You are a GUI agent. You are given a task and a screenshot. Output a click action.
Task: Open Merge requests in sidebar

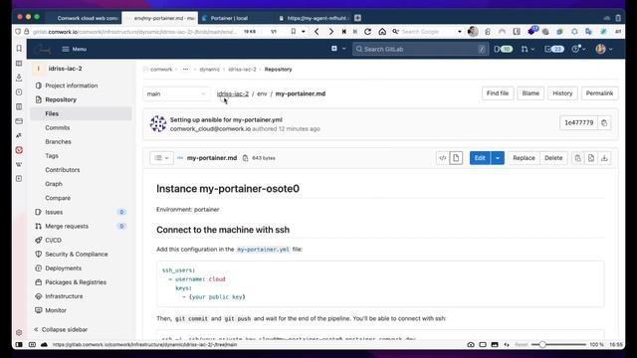point(67,226)
